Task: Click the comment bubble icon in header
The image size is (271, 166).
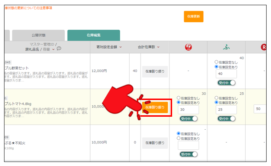Action: pos(59,49)
